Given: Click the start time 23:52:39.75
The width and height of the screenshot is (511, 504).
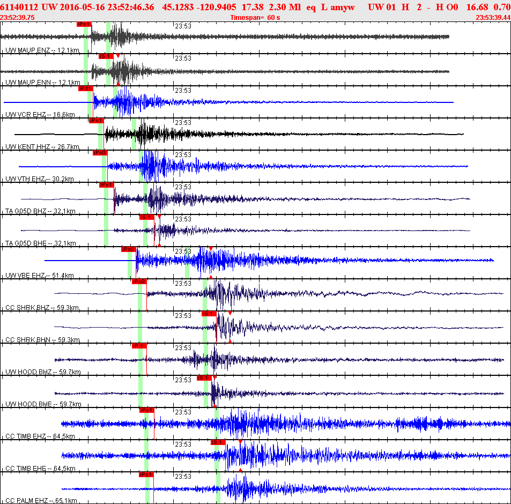Looking at the screenshot, I should [17, 18].
